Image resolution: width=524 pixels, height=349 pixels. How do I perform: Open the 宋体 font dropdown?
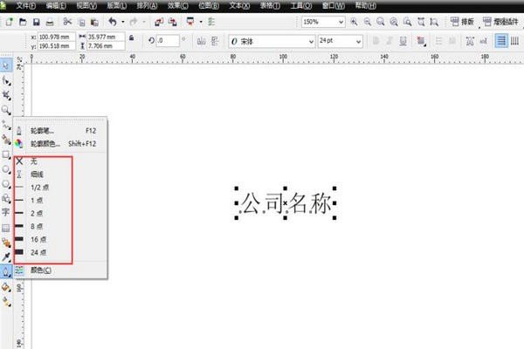[x=312, y=41]
